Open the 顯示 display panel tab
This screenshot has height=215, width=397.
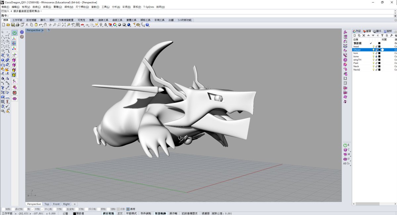(377, 31)
